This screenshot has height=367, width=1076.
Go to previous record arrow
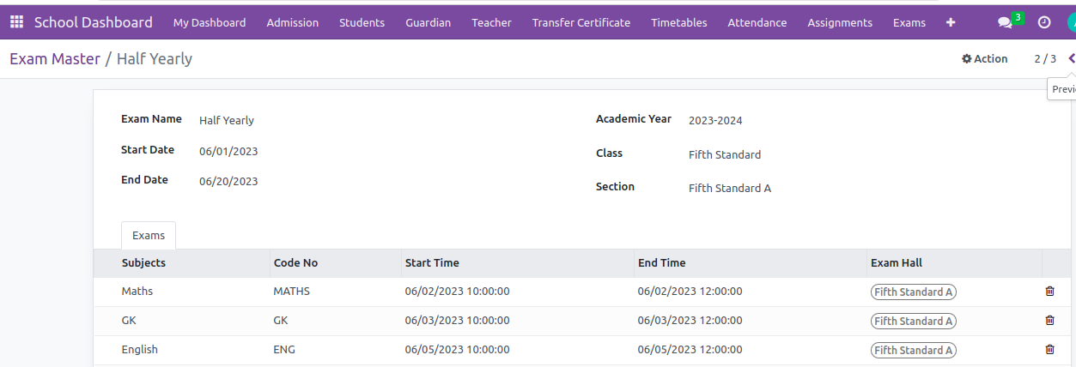1071,58
